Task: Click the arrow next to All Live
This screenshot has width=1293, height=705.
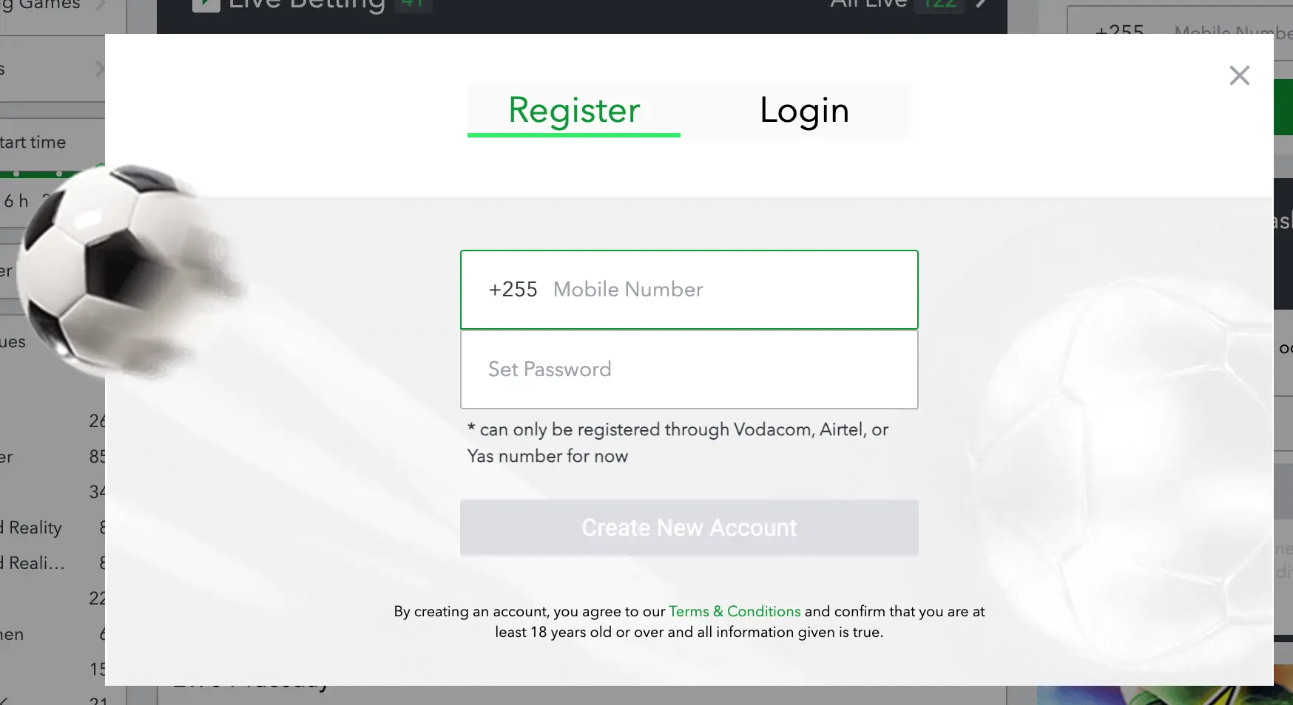Action: (x=982, y=4)
